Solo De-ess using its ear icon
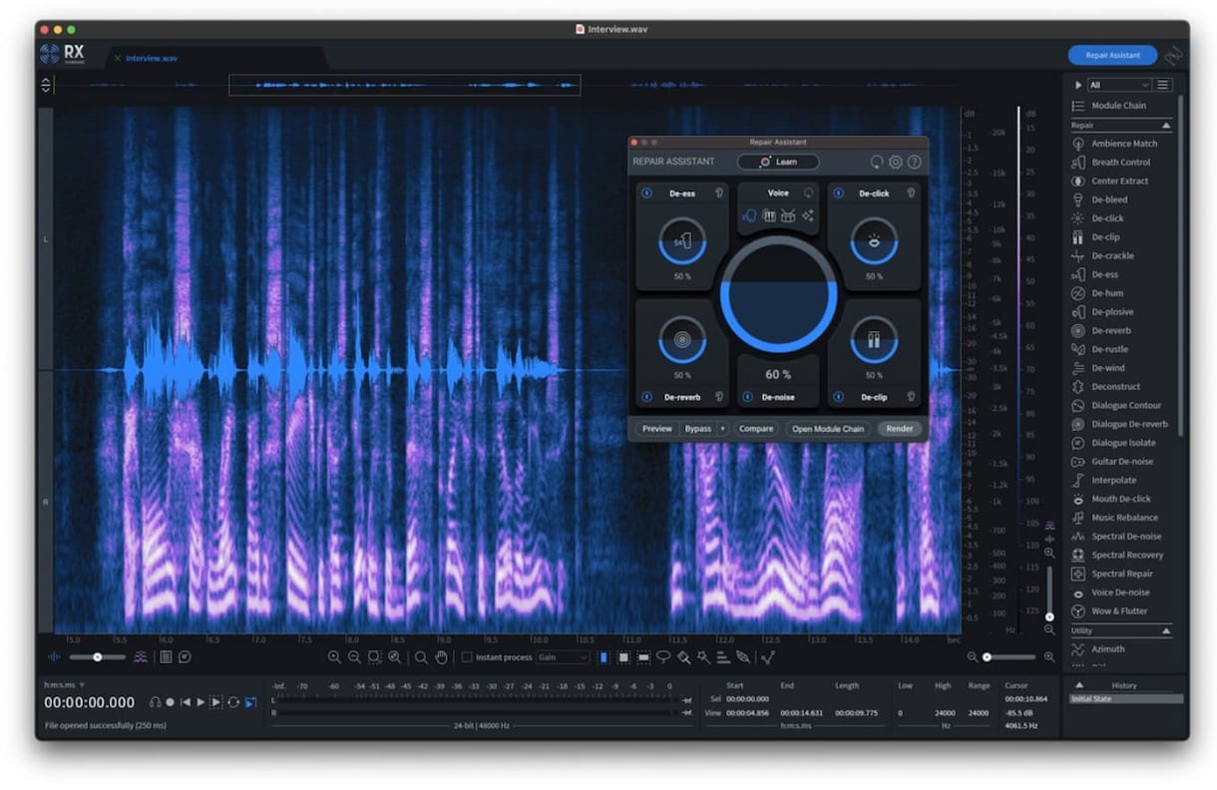Screen dimensions: 1217x790 pyautogui.click(x=719, y=194)
